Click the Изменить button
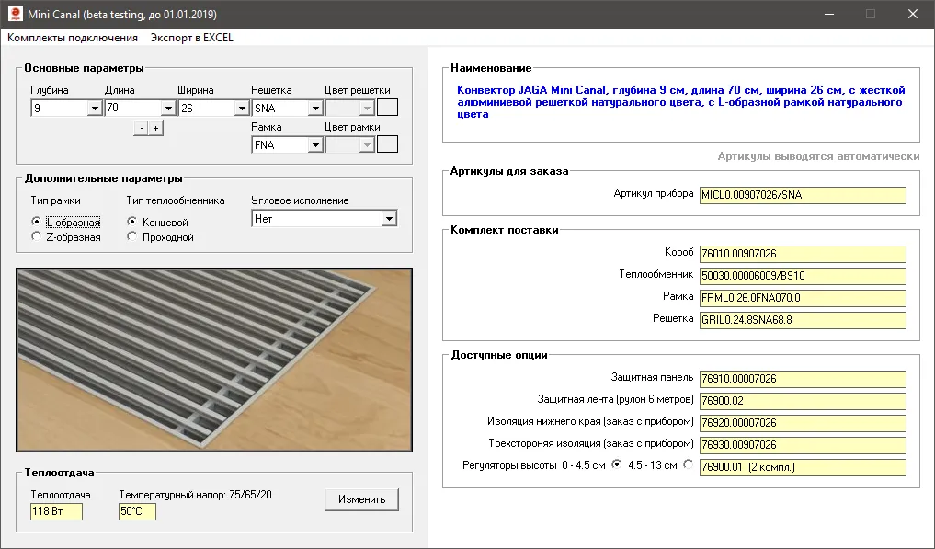This screenshot has height=549, width=935. 362,499
